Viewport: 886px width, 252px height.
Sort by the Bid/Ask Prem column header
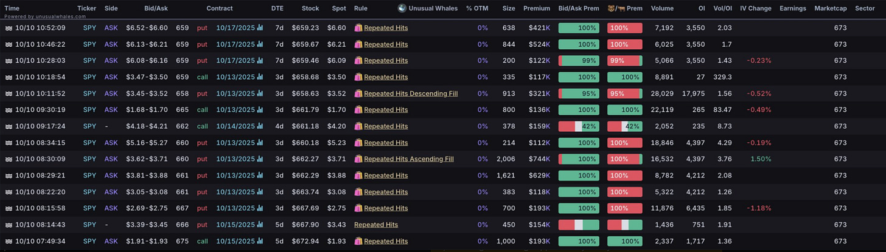tap(579, 9)
